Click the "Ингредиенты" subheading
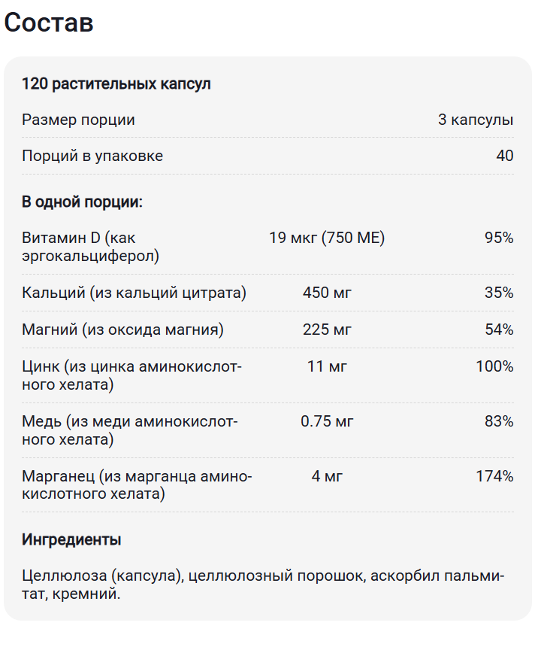 tap(72, 539)
